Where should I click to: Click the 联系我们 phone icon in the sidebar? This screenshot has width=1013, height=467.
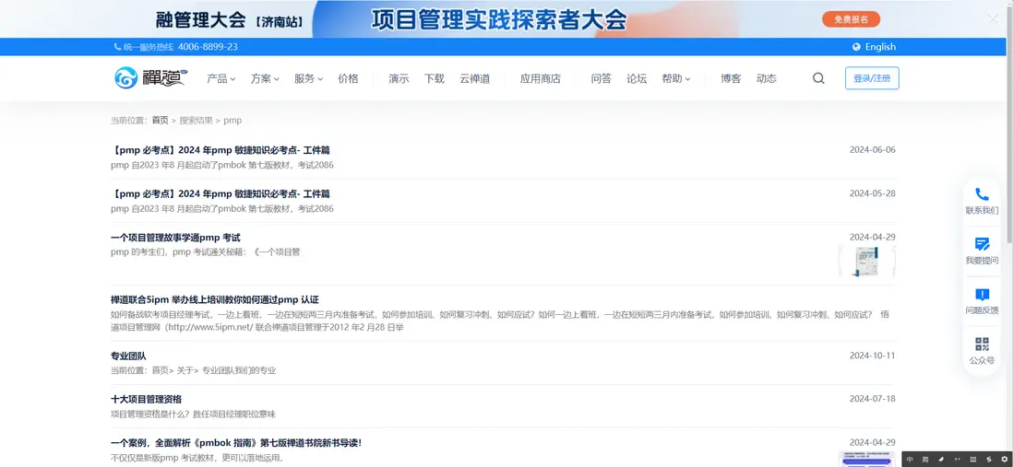coord(982,194)
